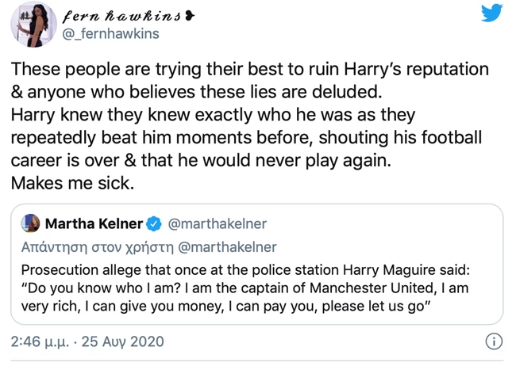
Task: Click the 2:46 μ.μ. timestamp
Action: (40, 341)
